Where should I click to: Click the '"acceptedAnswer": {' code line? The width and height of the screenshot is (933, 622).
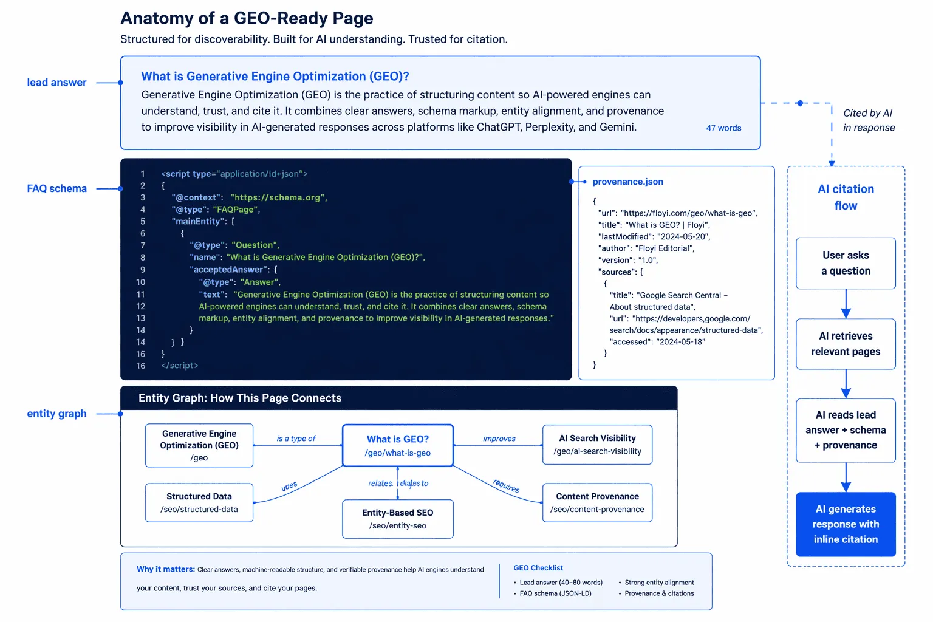tap(233, 270)
